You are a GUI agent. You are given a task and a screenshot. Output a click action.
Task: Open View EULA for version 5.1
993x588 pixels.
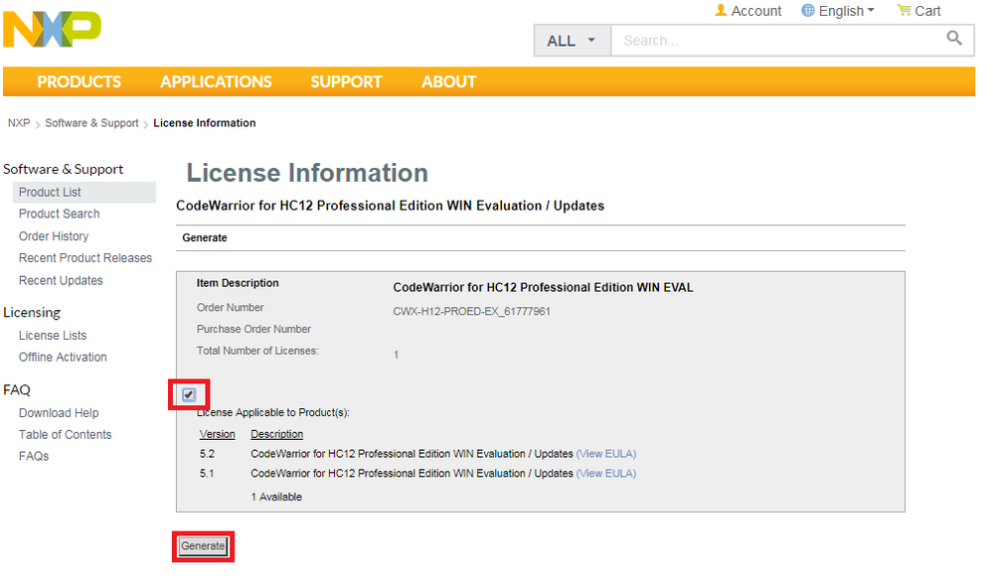click(606, 474)
